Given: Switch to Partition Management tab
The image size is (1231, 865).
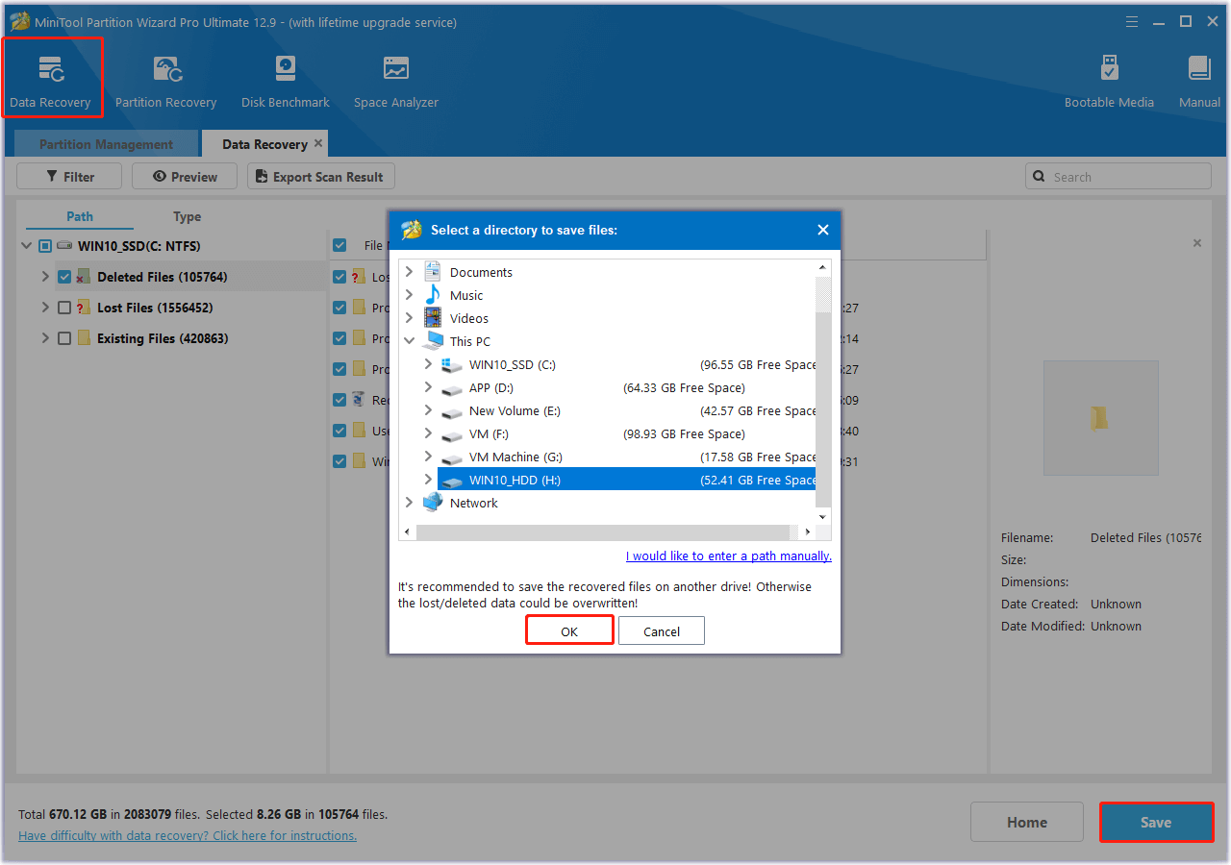Looking at the screenshot, I should 106,144.
